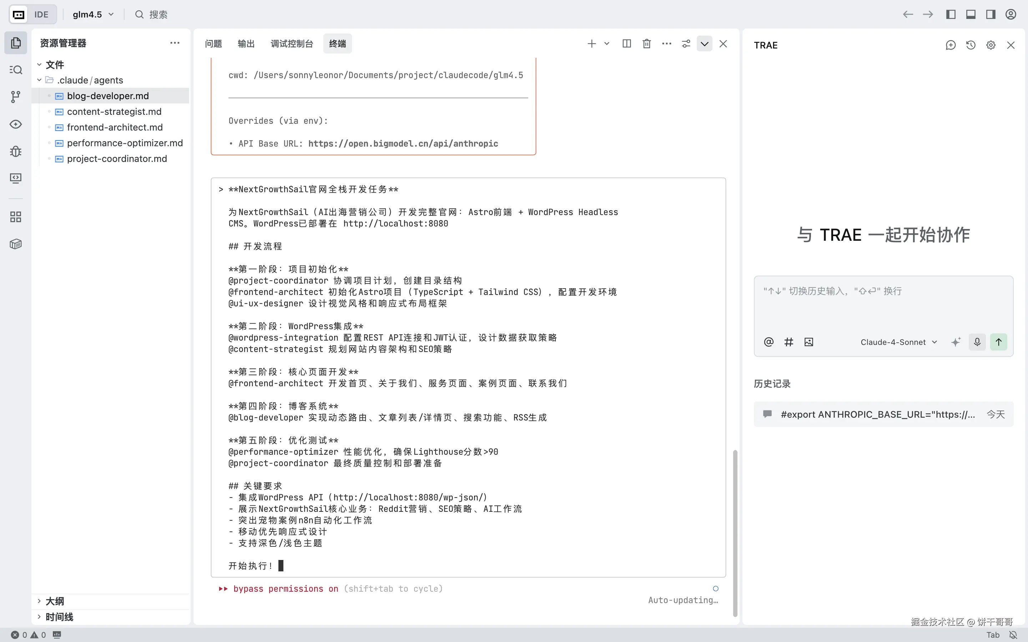This screenshot has height=642, width=1028.
Task: Open the glm4.5 project dropdown
Action: 93,14
